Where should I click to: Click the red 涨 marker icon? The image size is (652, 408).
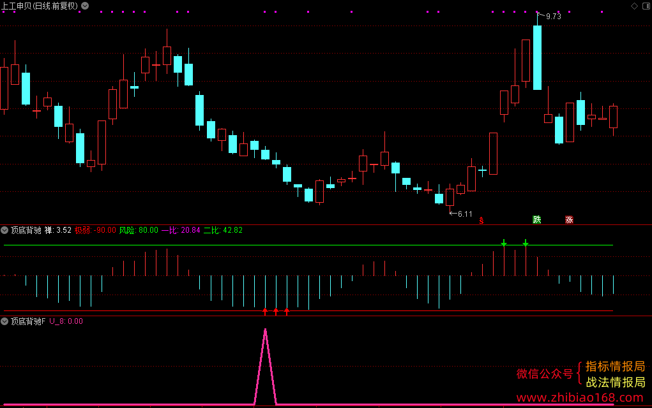569,219
